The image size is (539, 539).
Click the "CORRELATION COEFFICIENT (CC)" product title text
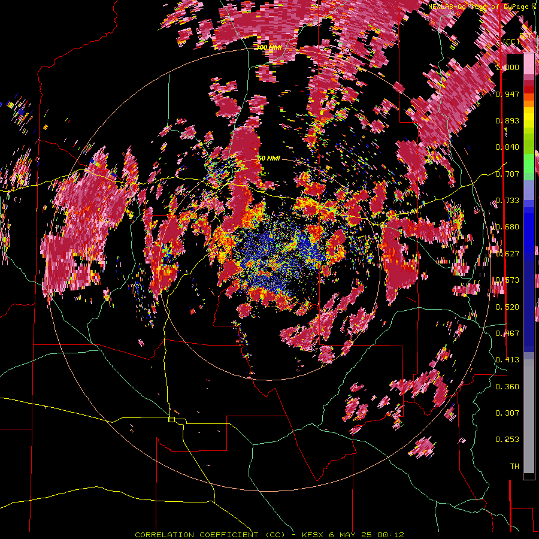click(210, 535)
